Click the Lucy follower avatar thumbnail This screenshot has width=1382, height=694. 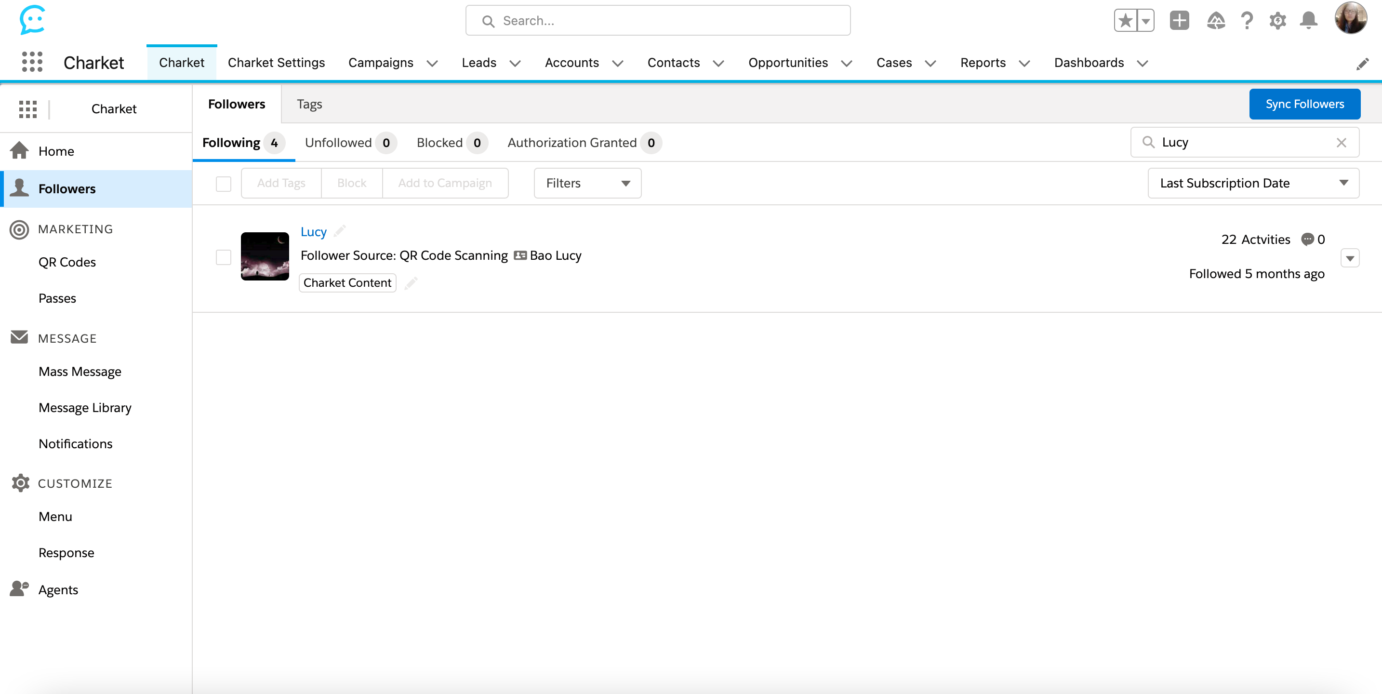(x=265, y=256)
